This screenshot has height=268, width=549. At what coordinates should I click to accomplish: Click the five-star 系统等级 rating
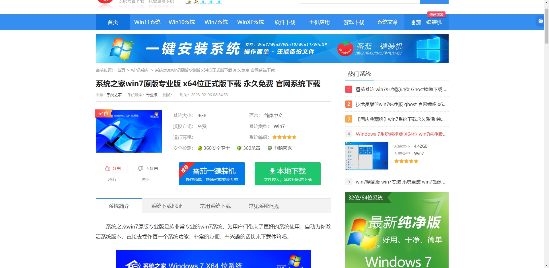pos(284,137)
